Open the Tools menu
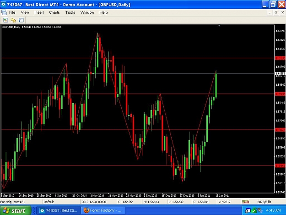Viewport: 286px width, 215px height. pos(70,12)
